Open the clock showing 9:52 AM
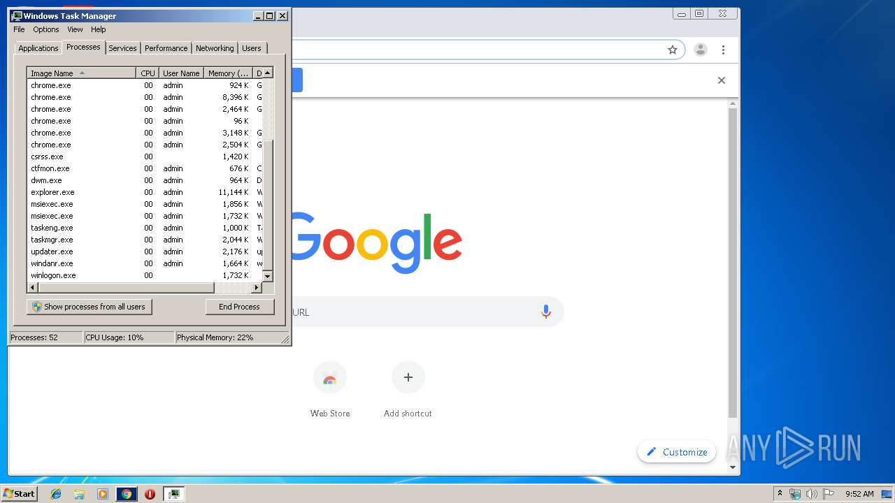 [x=859, y=494]
